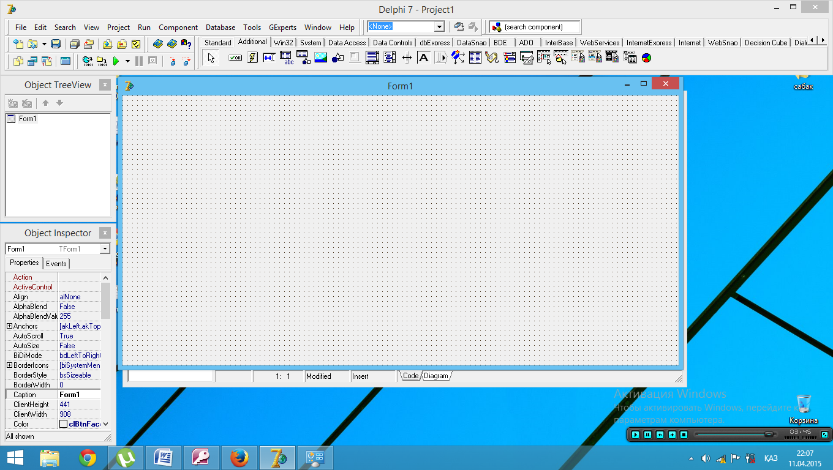This screenshot has height=470, width=833.
Task: Expand the Anchors property
Action: 9,326
